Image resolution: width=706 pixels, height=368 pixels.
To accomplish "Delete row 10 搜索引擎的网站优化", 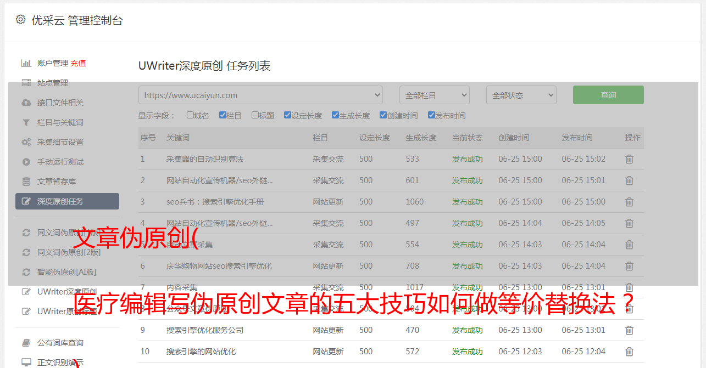I will click(x=630, y=352).
